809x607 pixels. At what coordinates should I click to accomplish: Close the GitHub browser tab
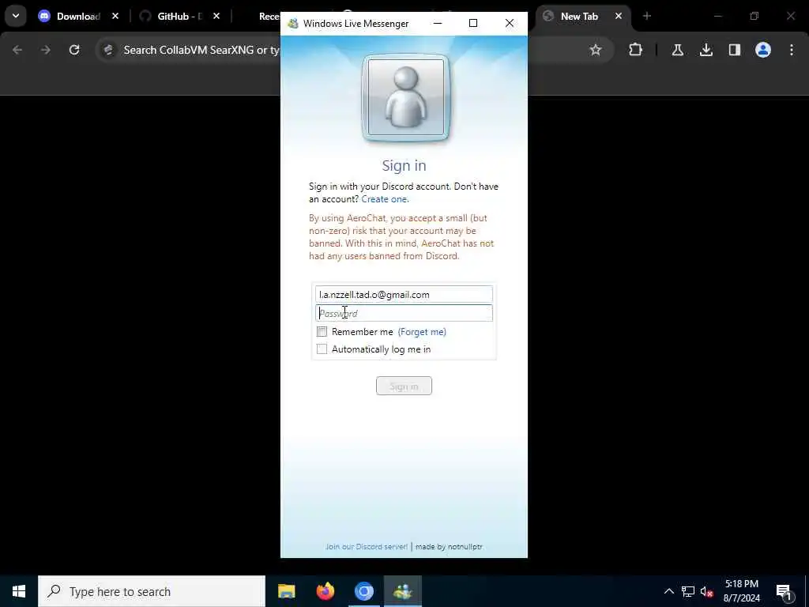(x=216, y=16)
